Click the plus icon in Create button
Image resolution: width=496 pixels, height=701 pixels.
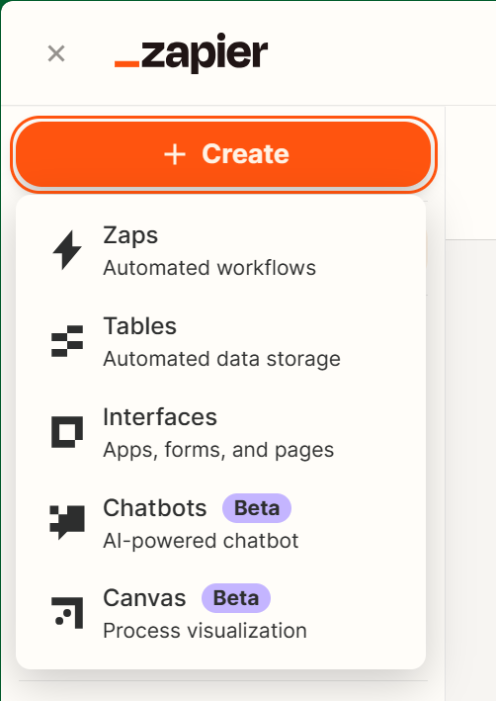coord(175,154)
